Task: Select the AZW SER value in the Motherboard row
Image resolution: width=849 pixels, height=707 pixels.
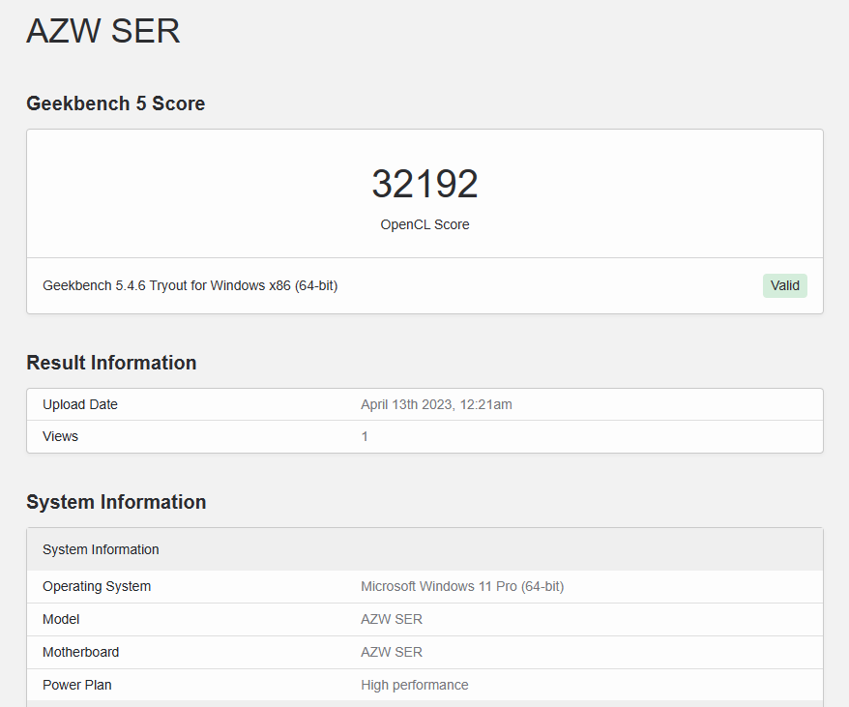Action: pyautogui.click(x=392, y=652)
